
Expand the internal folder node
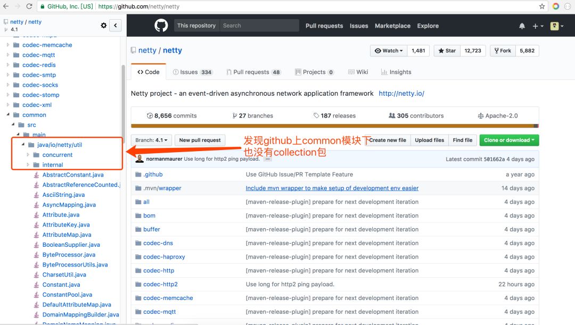pyautogui.click(x=28, y=164)
